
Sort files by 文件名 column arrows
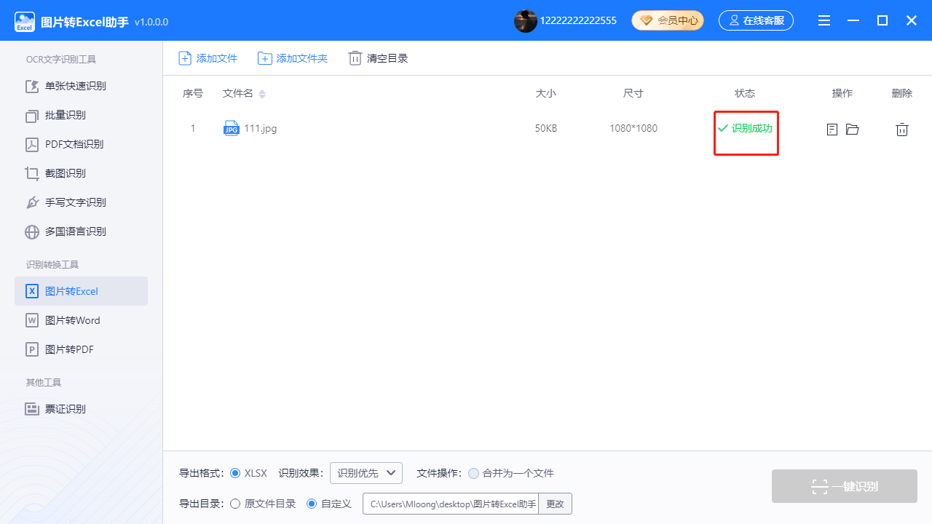coord(262,94)
